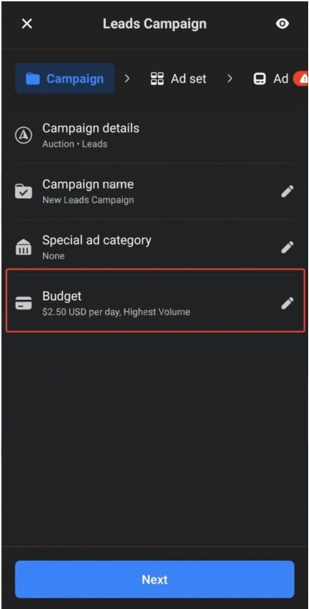
Task: Click the Campaign name folder-check icon
Action: click(24, 192)
